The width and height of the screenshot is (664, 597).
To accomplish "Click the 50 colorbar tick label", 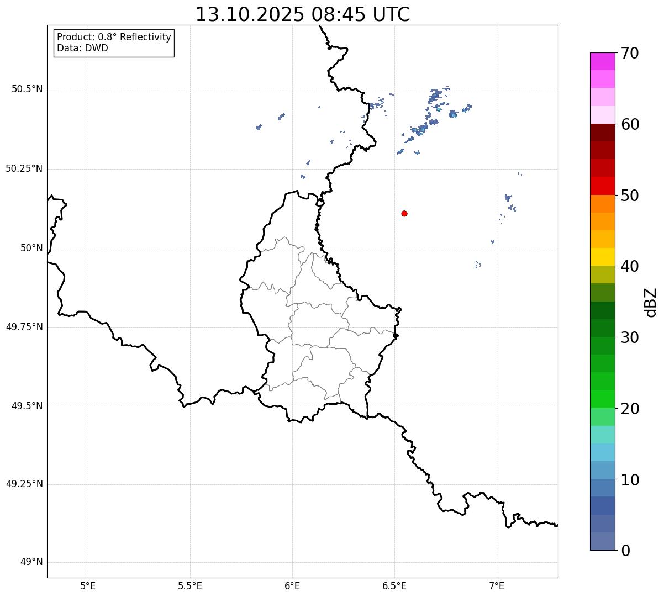I will [630, 196].
